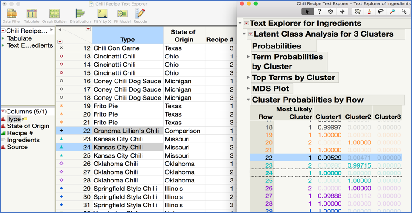
Task: Click the Distribution toolbar icon
Action: (x=80, y=15)
